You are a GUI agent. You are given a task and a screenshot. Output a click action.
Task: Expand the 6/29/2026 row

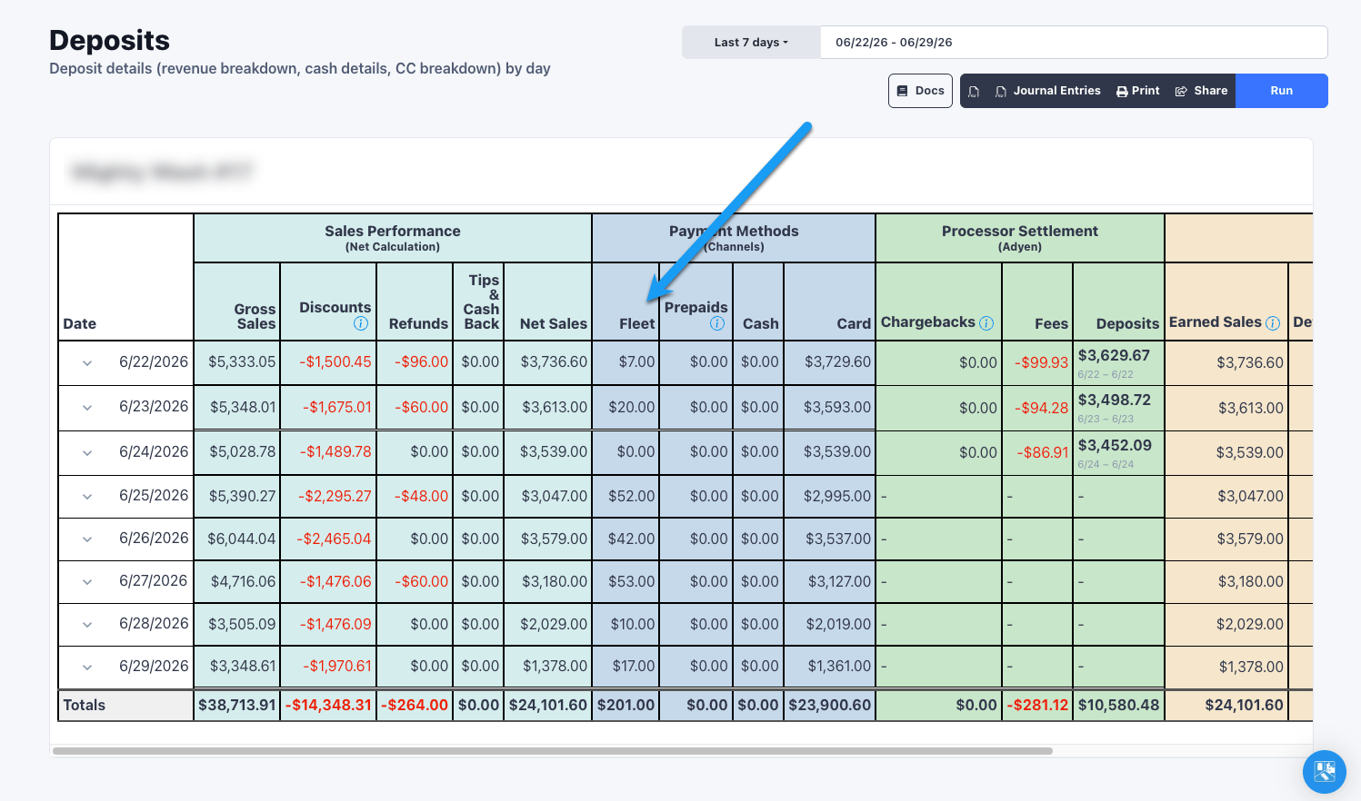(87, 667)
